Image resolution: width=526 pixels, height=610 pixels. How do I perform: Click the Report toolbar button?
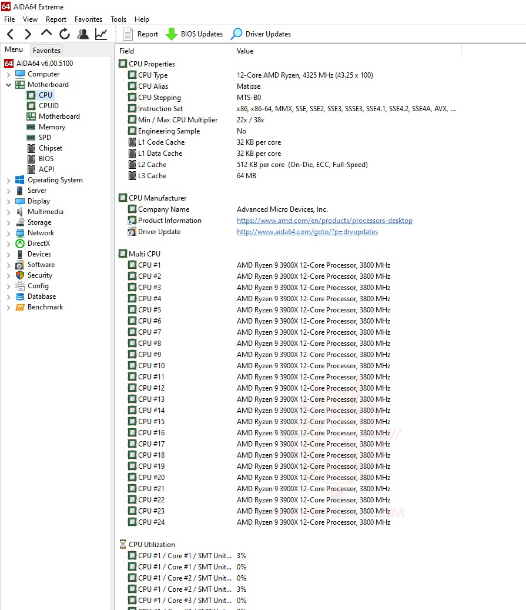coord(140,34)
